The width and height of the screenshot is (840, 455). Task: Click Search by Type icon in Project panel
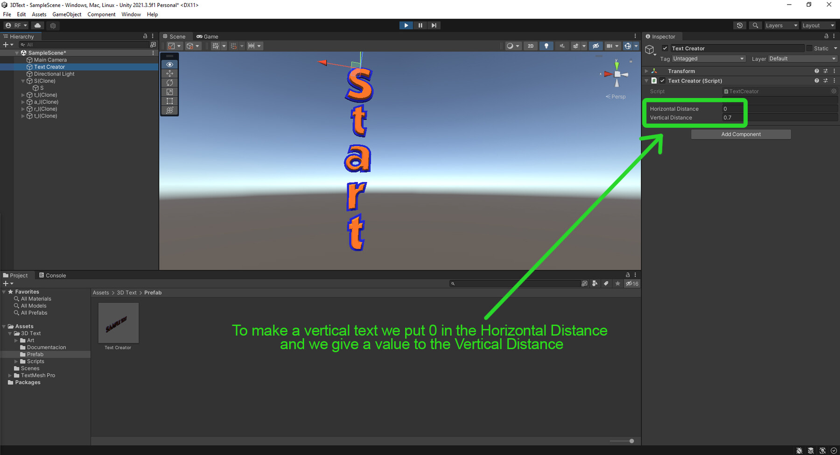coord(595,283)
